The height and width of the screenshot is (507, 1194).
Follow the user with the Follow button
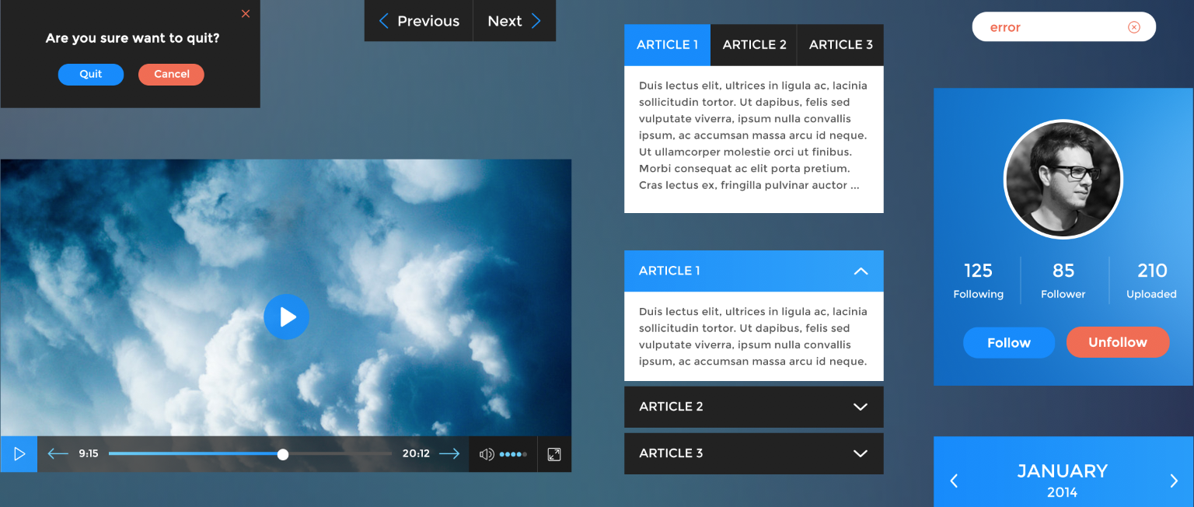(1009, 343)
